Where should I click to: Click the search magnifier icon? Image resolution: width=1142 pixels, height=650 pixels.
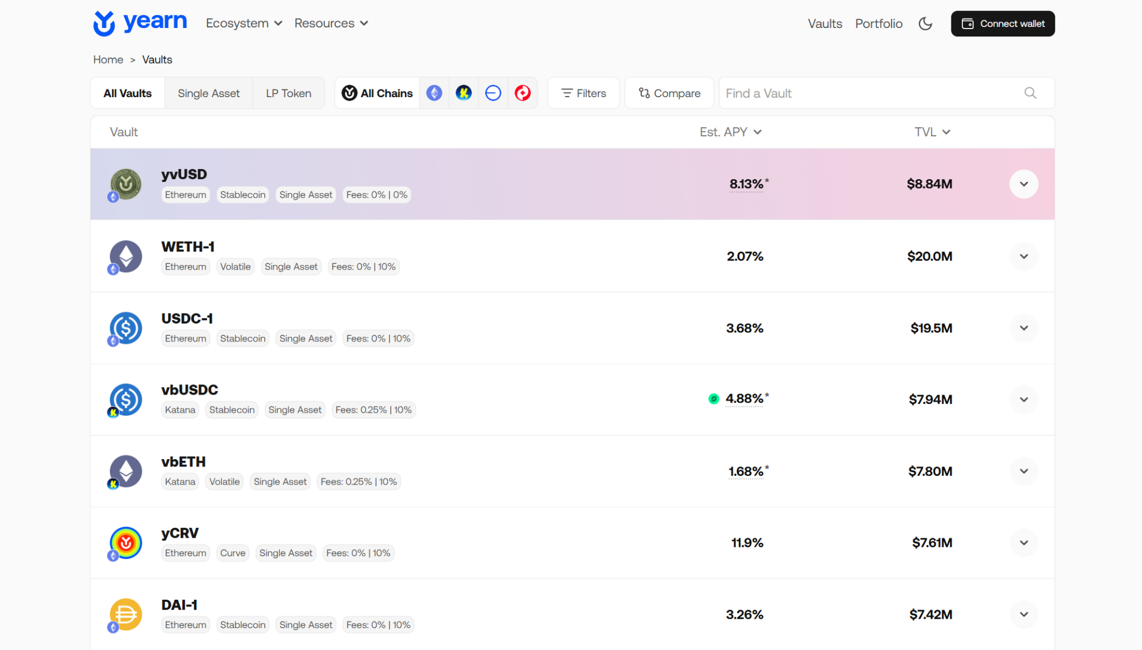pos(1030,93)
